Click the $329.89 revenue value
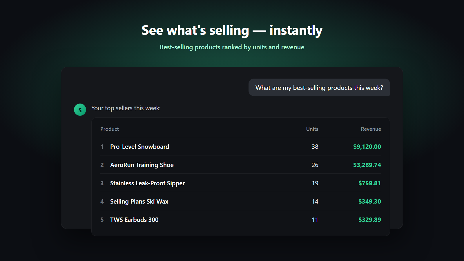The image size is (464, 261). 370,220
